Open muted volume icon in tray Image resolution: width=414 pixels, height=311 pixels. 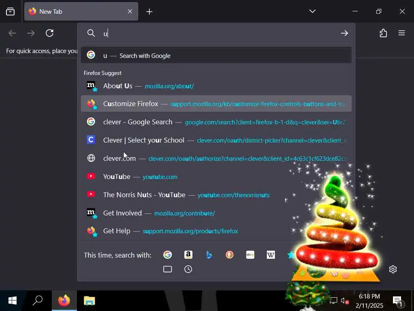344,301
